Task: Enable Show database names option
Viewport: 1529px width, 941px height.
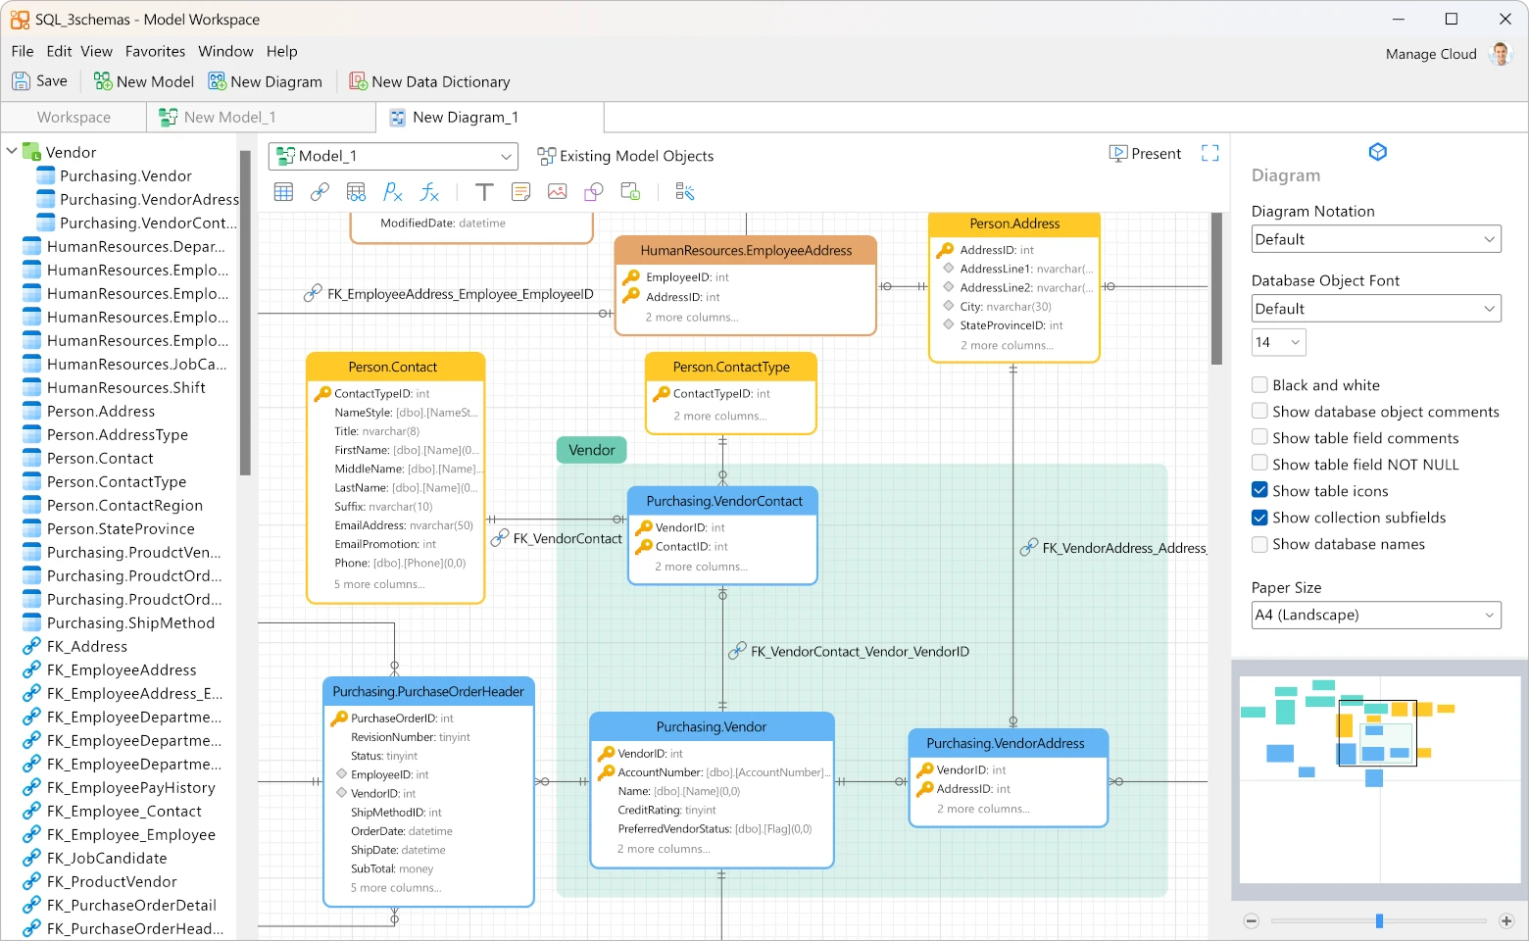Action: coord(1259,544)
